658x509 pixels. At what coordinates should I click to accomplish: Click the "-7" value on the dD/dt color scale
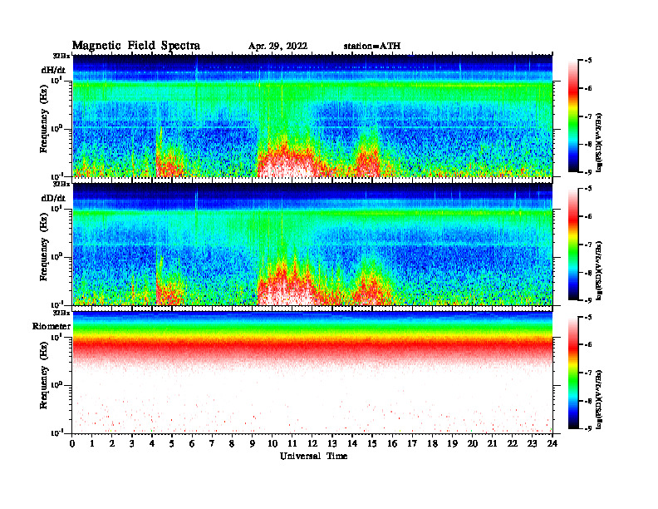point(587,245)
